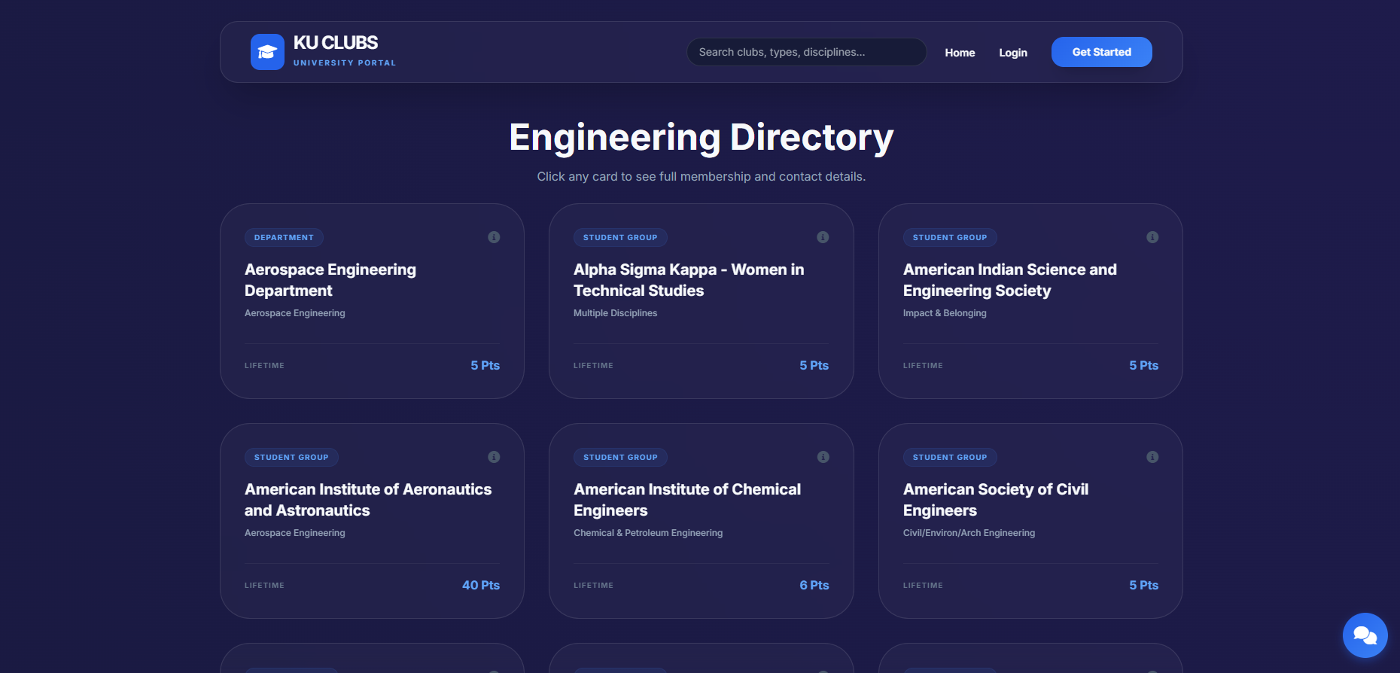Open American Indian Science and Engineering Society
Viewport: 1400px width, 673px height.
click(x=1010, y=280)
